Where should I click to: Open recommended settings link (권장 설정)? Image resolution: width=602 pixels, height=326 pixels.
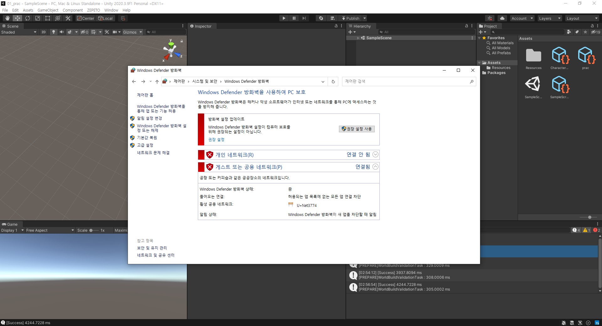216,139
